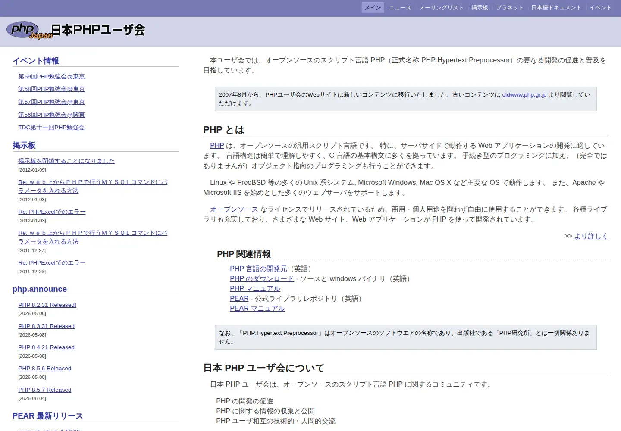This screenshot has width=621, height=431.
Task: Open the 2012-01-03 Re: PHPExcelでのエラー post
Action: pos(52,212)
